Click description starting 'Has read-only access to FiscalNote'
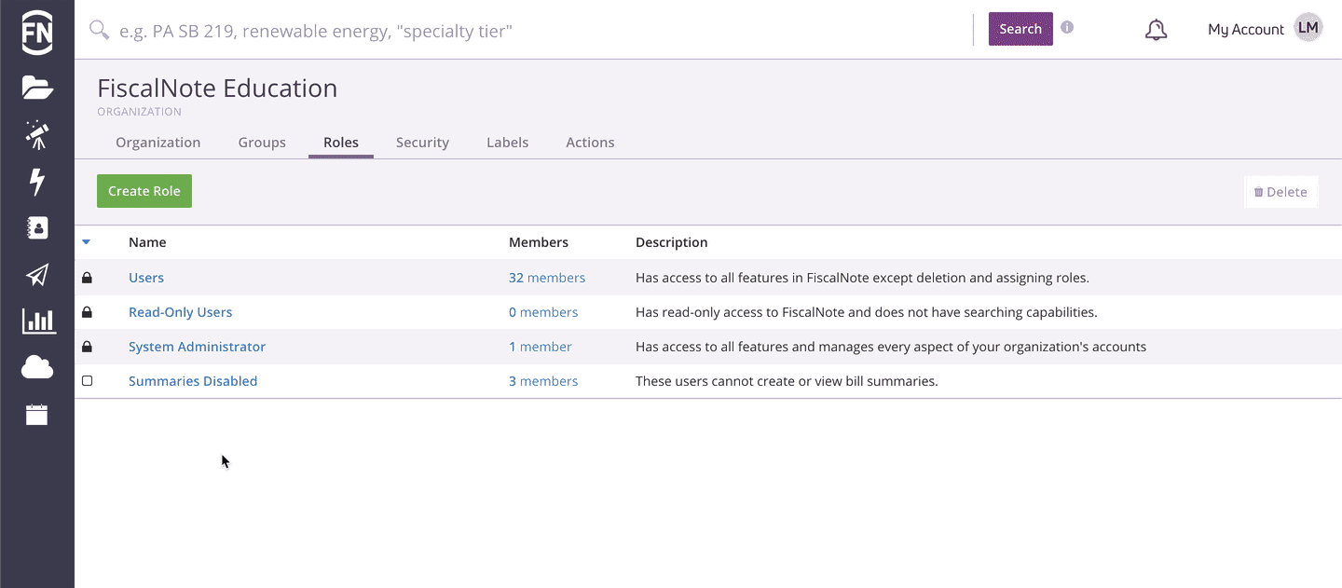The image size is (1342, 588). [x=867, y=312]
